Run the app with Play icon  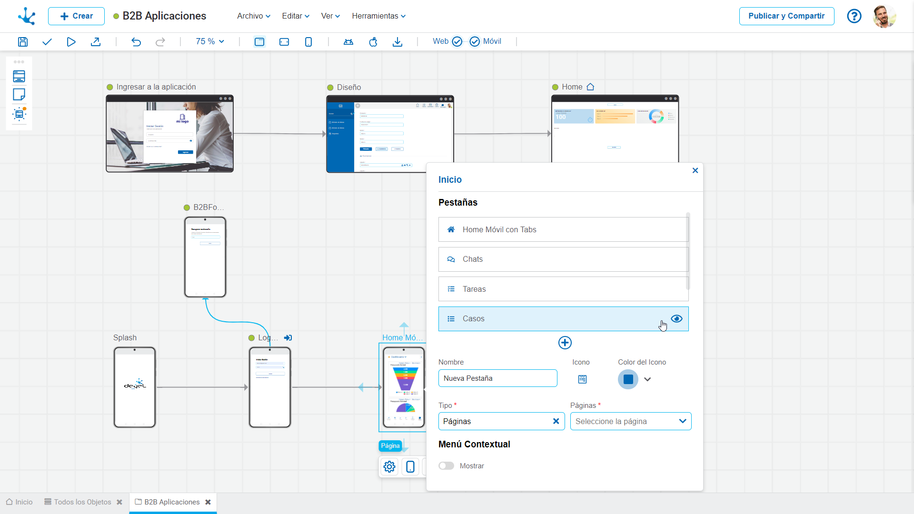[x=71, y=41]
